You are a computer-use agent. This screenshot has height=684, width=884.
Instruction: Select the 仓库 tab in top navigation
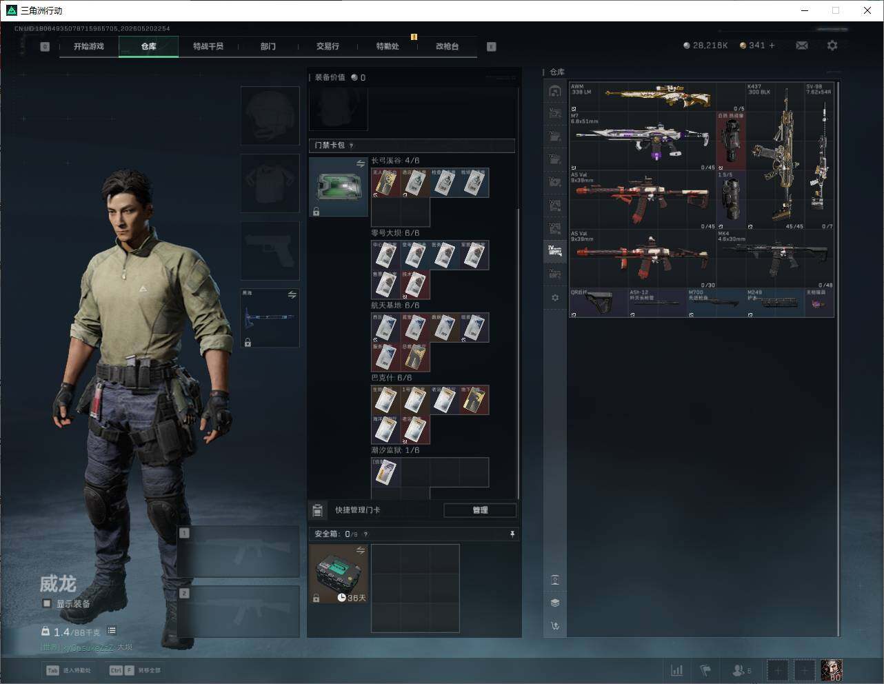coord(148,46)
